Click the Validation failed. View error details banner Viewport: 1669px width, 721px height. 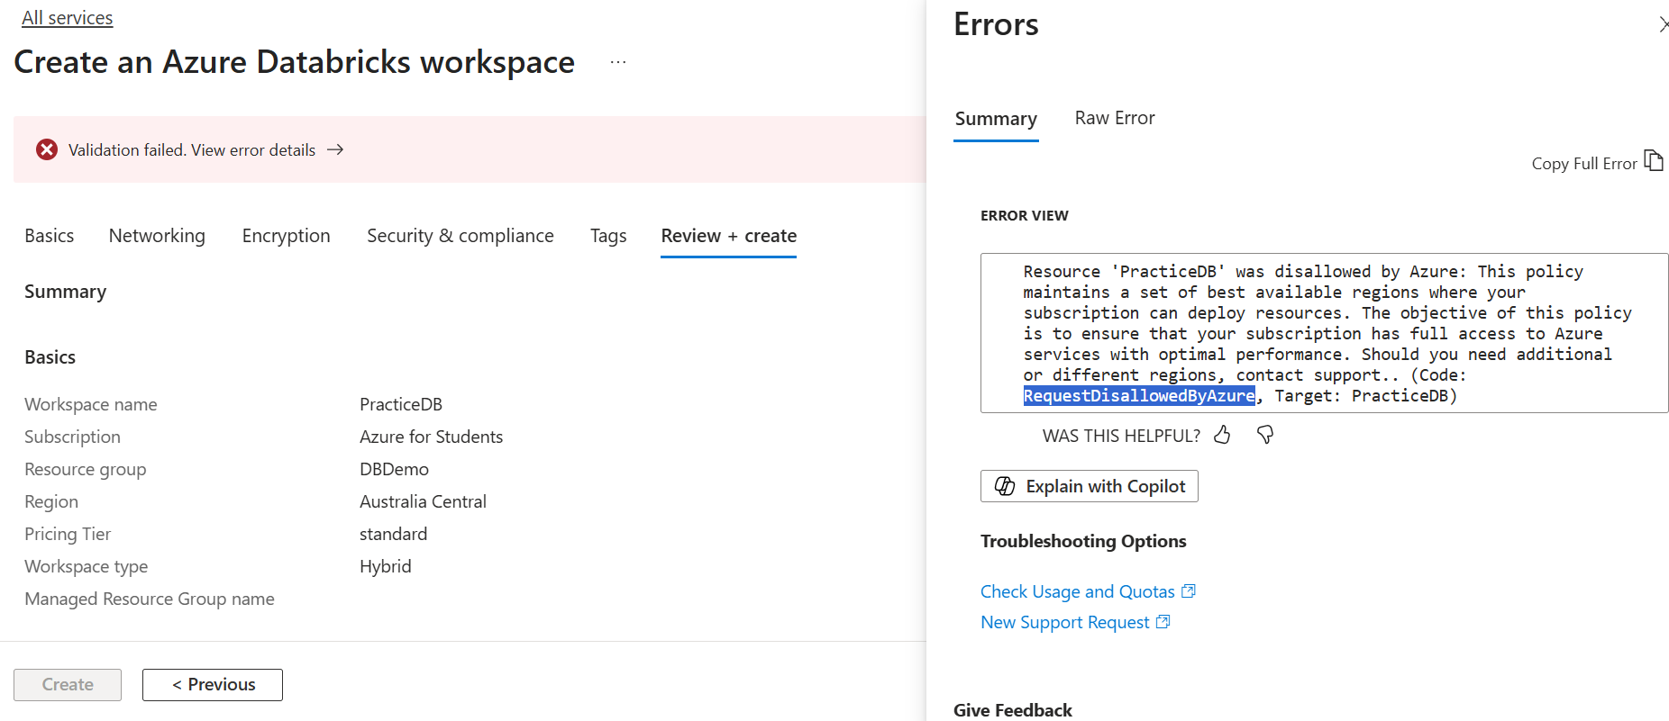pos(470,149)
